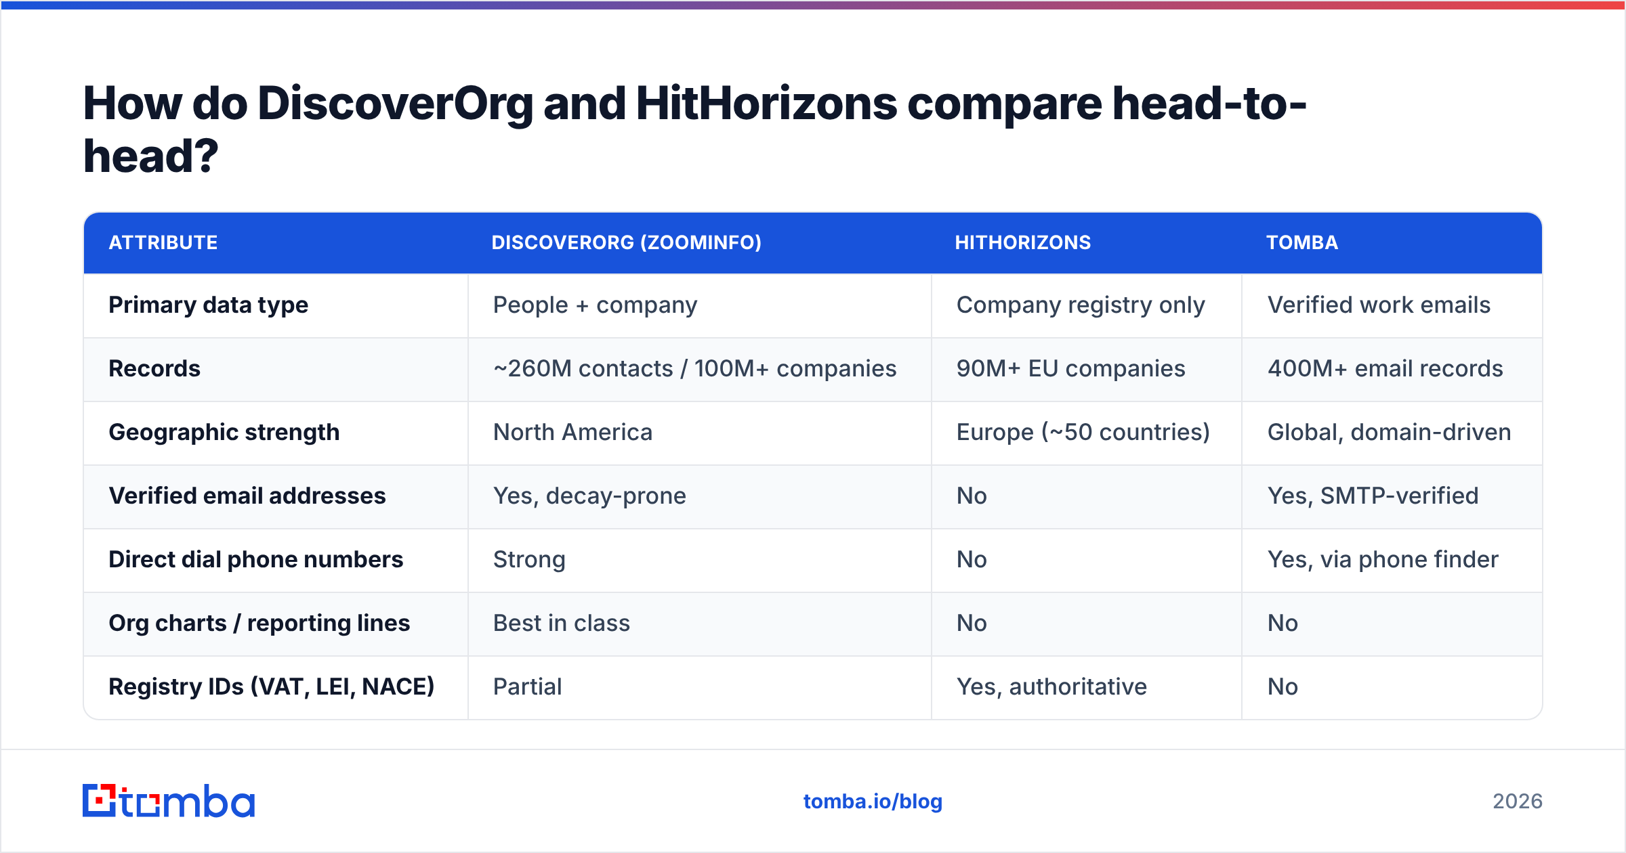
Task: Click the 'Company registry only' cell
Action: pos(1081,305)
